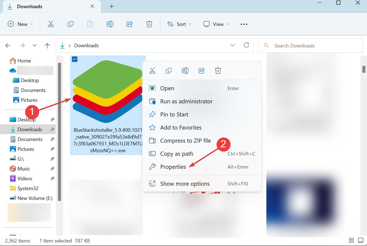Image resolution: width=367 pixels, height=246 pixels.
Task: Refresh the Downloads folder
Action: click(x=246, y=45)
